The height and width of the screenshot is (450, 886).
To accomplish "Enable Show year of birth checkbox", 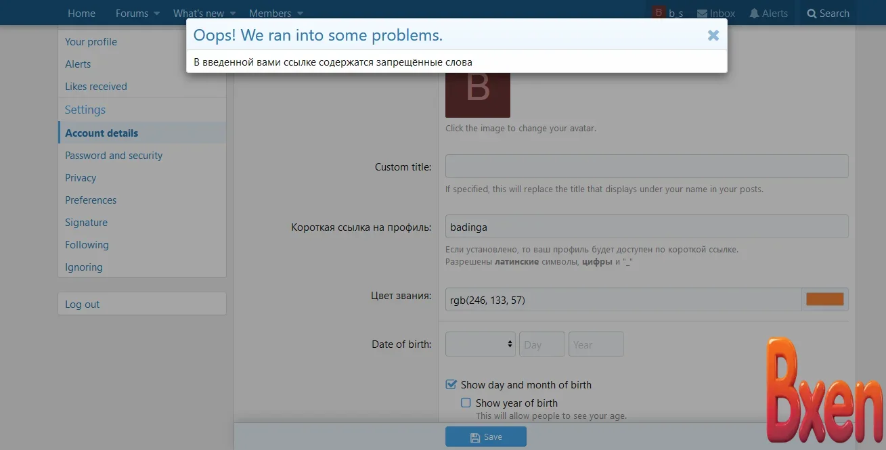I will pyautogui.click(x=466, y=403).
